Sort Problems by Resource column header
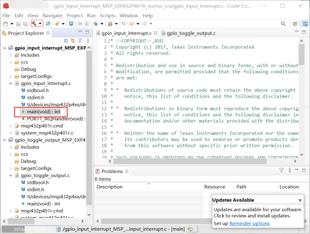 click(x=218, y=186)
